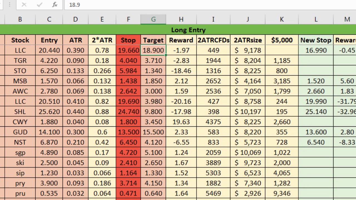Click the Reward header in column H
Screen dimensions: 356x200
[x=181, y=40]
